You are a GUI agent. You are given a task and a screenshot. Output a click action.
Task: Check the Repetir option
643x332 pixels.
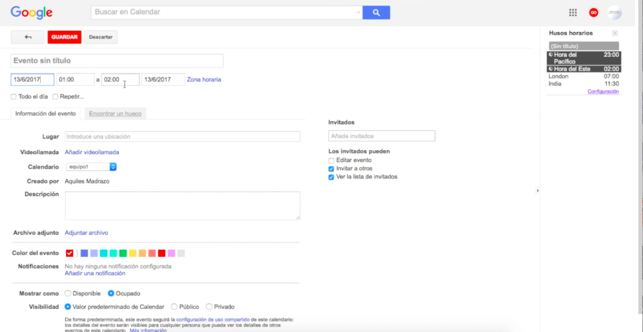[x=56, y=97]
